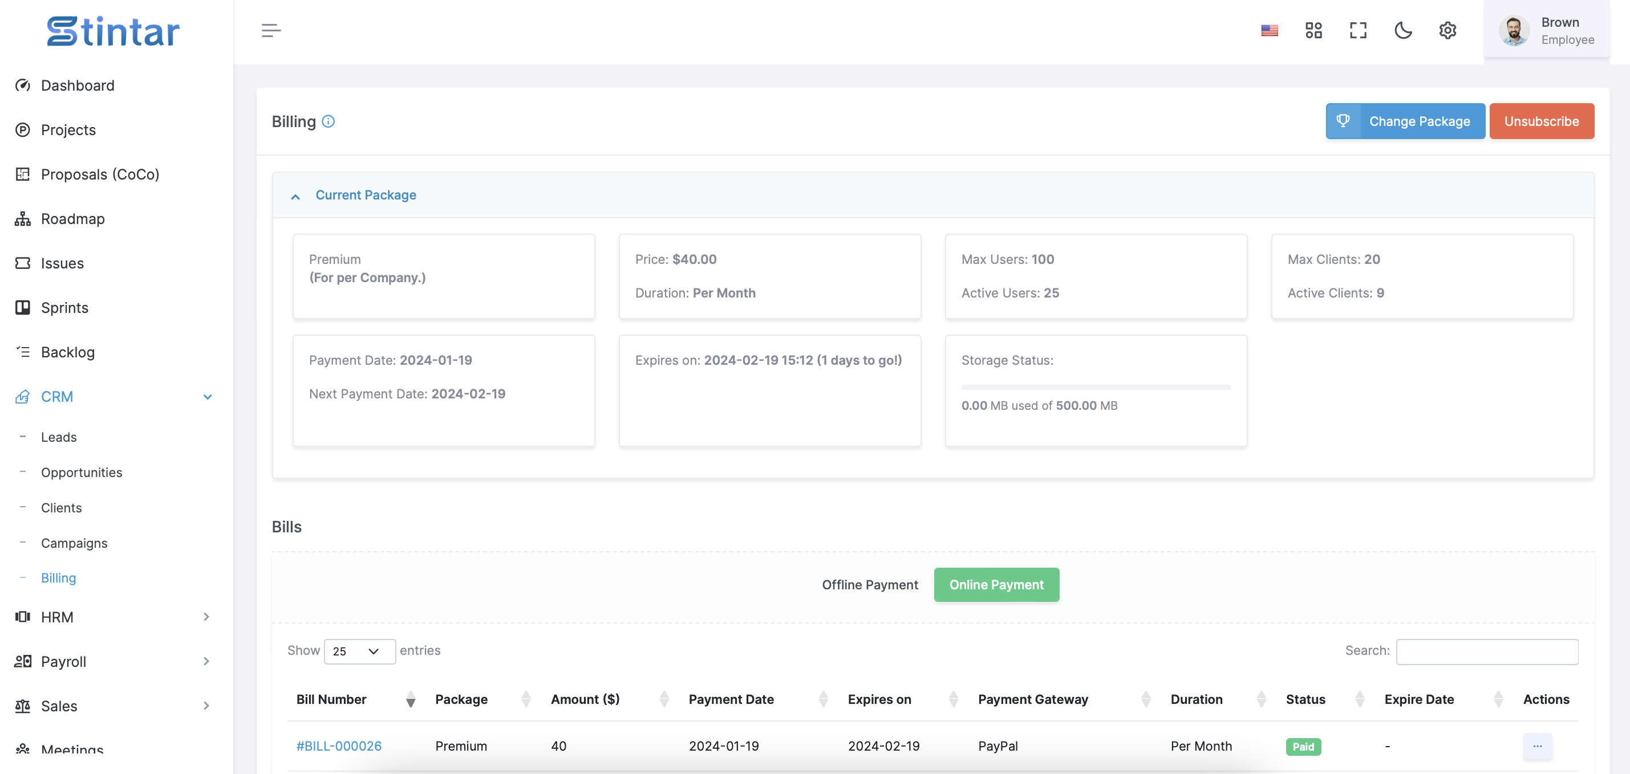Viewport: 1630px width, 774px height.
Task: Open the settings gear icon
Action: pos(1447,30)
